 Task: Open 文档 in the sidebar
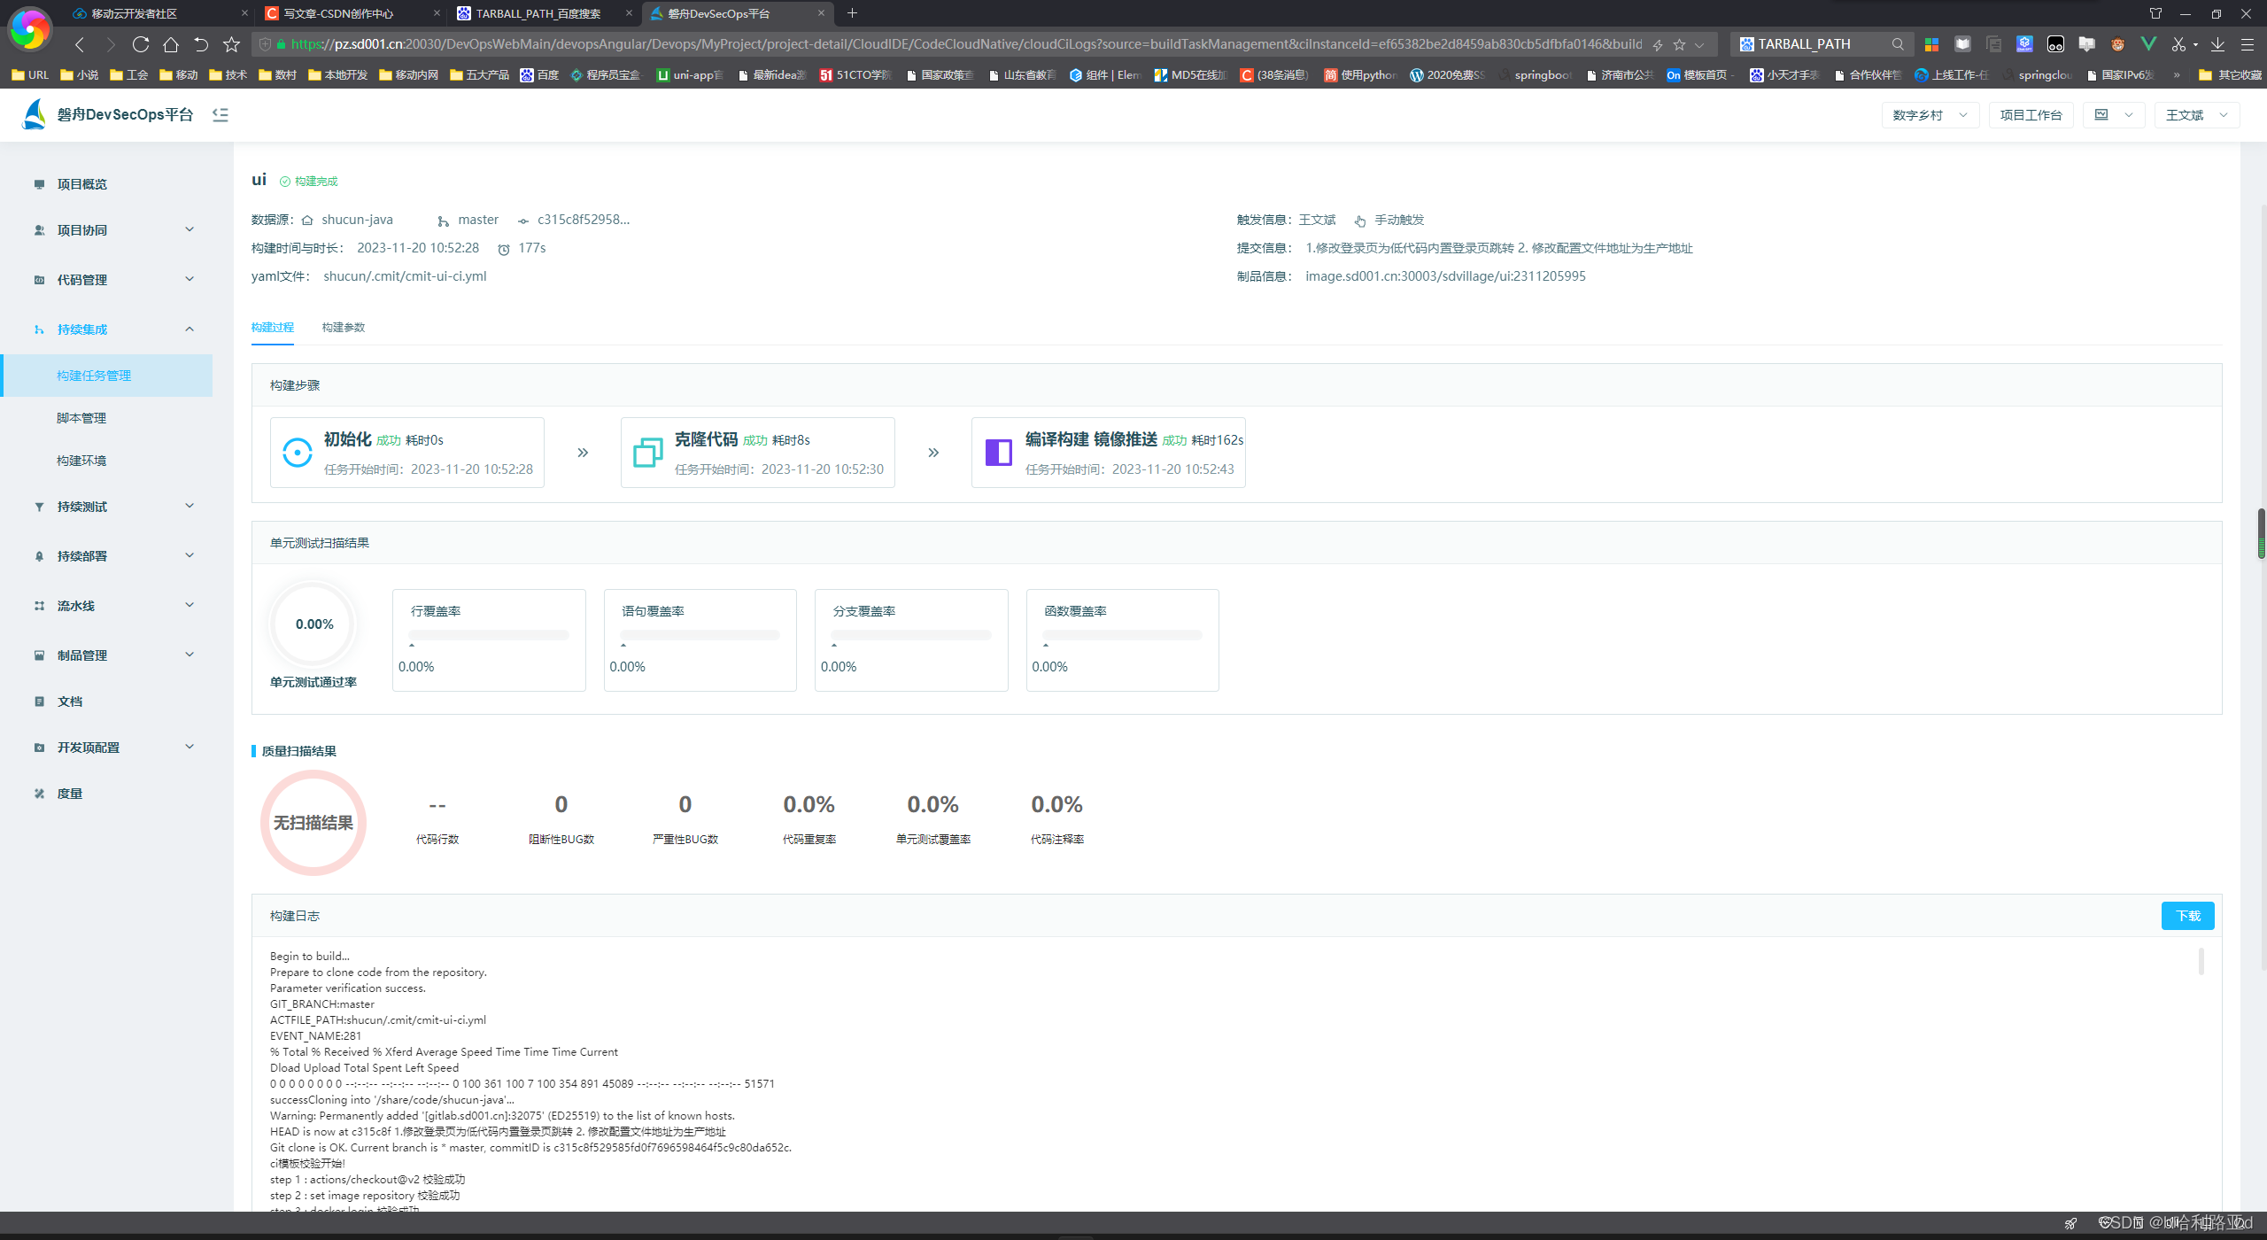click(x=70, y=701)
